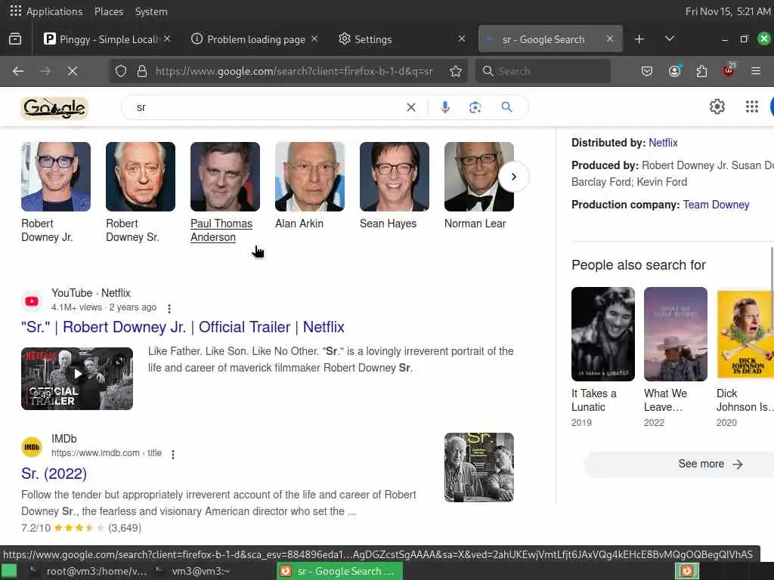This screenshot has height=580, width=774.
Task: Stop loading the page with X button
Action: [x=73, y=71]
